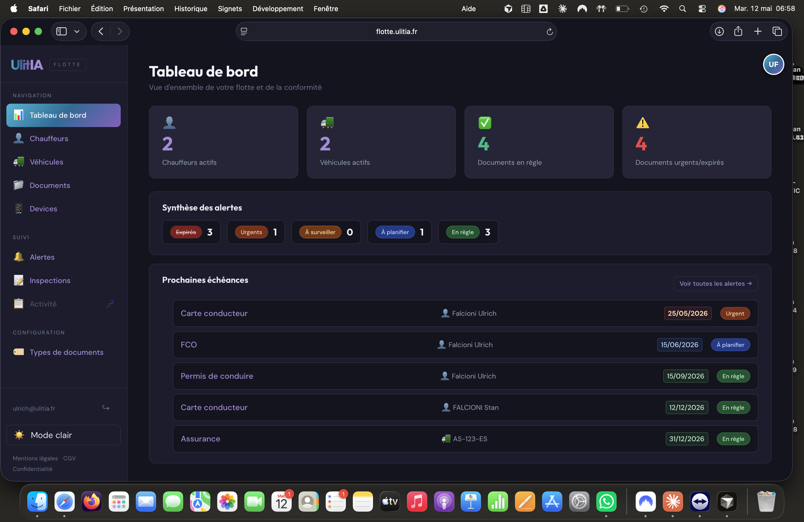Open the Alertes bell icon

tap(19, 257)
